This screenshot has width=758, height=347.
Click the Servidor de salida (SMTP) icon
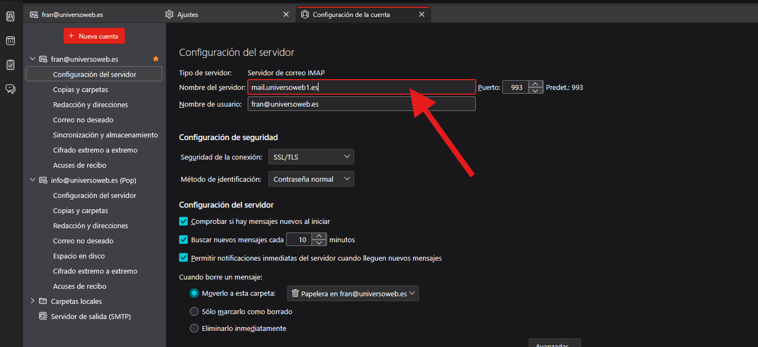click(x=43, y=316)
